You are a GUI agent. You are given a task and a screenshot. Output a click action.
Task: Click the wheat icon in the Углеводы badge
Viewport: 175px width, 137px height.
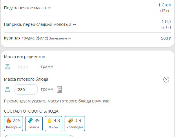pyautogui.click(x=70, y=121)
